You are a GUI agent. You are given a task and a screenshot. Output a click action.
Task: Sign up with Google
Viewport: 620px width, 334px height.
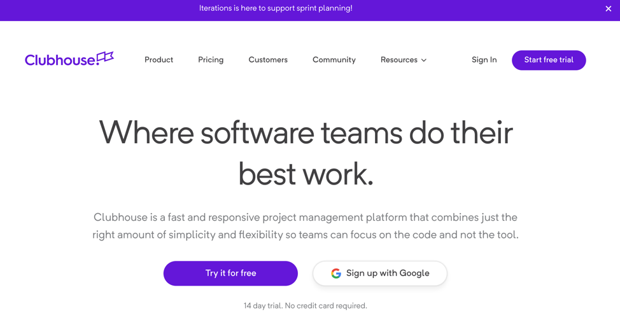(x=380, y=273)
